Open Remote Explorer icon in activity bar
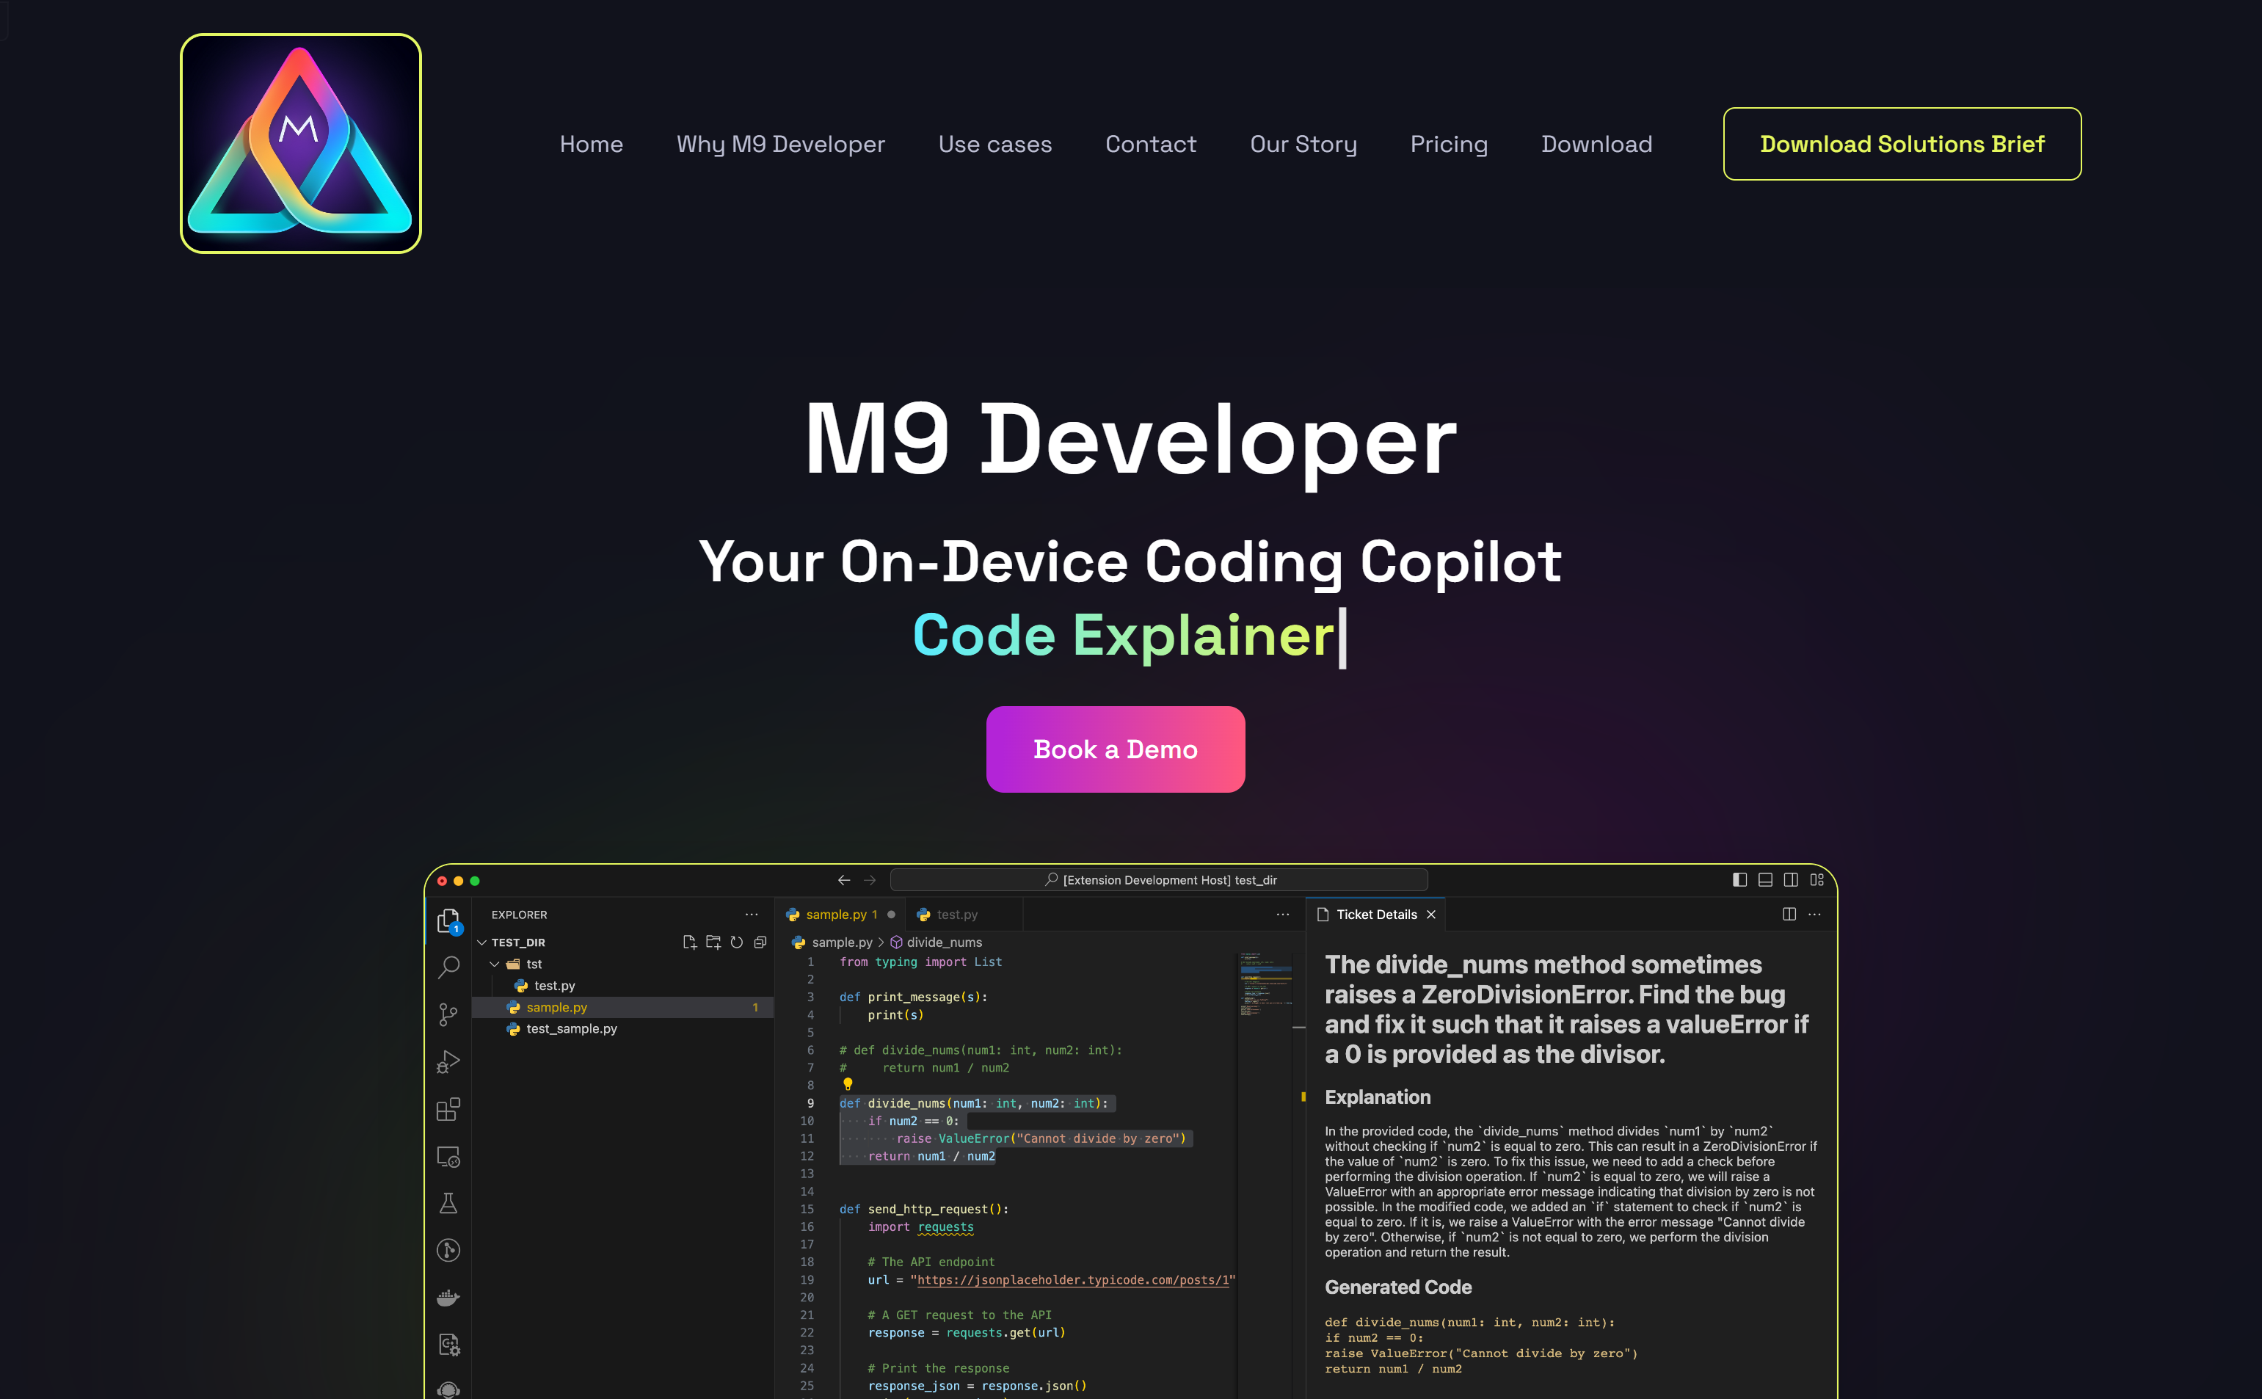The image size is (2262, 1399). (448, 1157)
